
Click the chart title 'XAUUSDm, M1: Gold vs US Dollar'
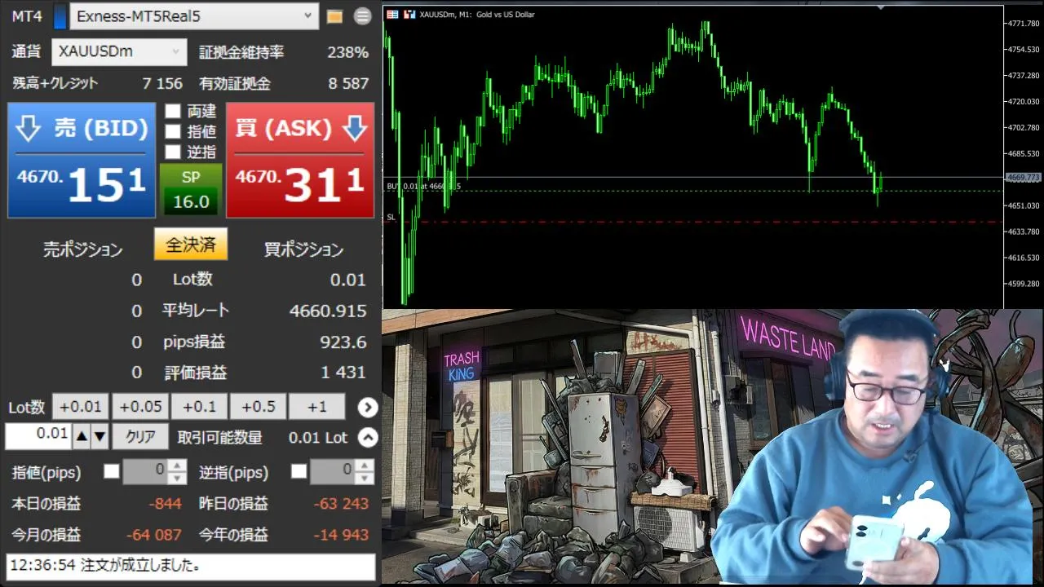477,15
